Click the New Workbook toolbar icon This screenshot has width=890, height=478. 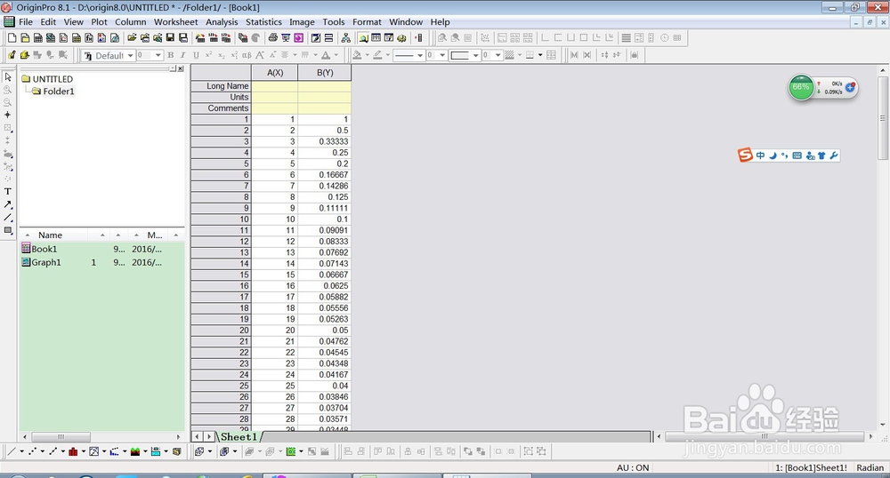[x=37, y=38]
